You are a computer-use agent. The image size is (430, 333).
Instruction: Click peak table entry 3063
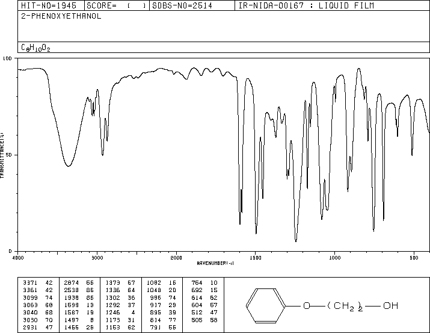click(30, 305)
